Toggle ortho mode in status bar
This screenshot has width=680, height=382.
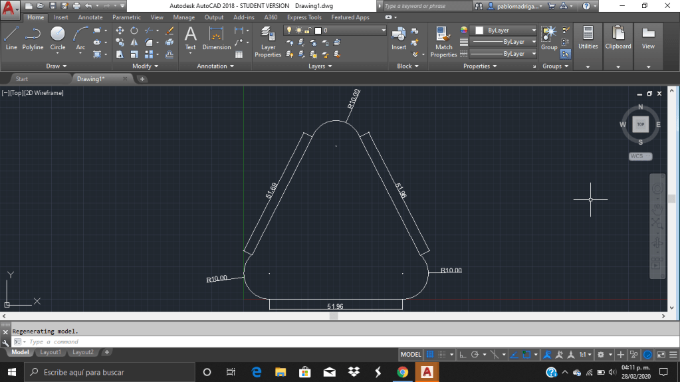464,355
